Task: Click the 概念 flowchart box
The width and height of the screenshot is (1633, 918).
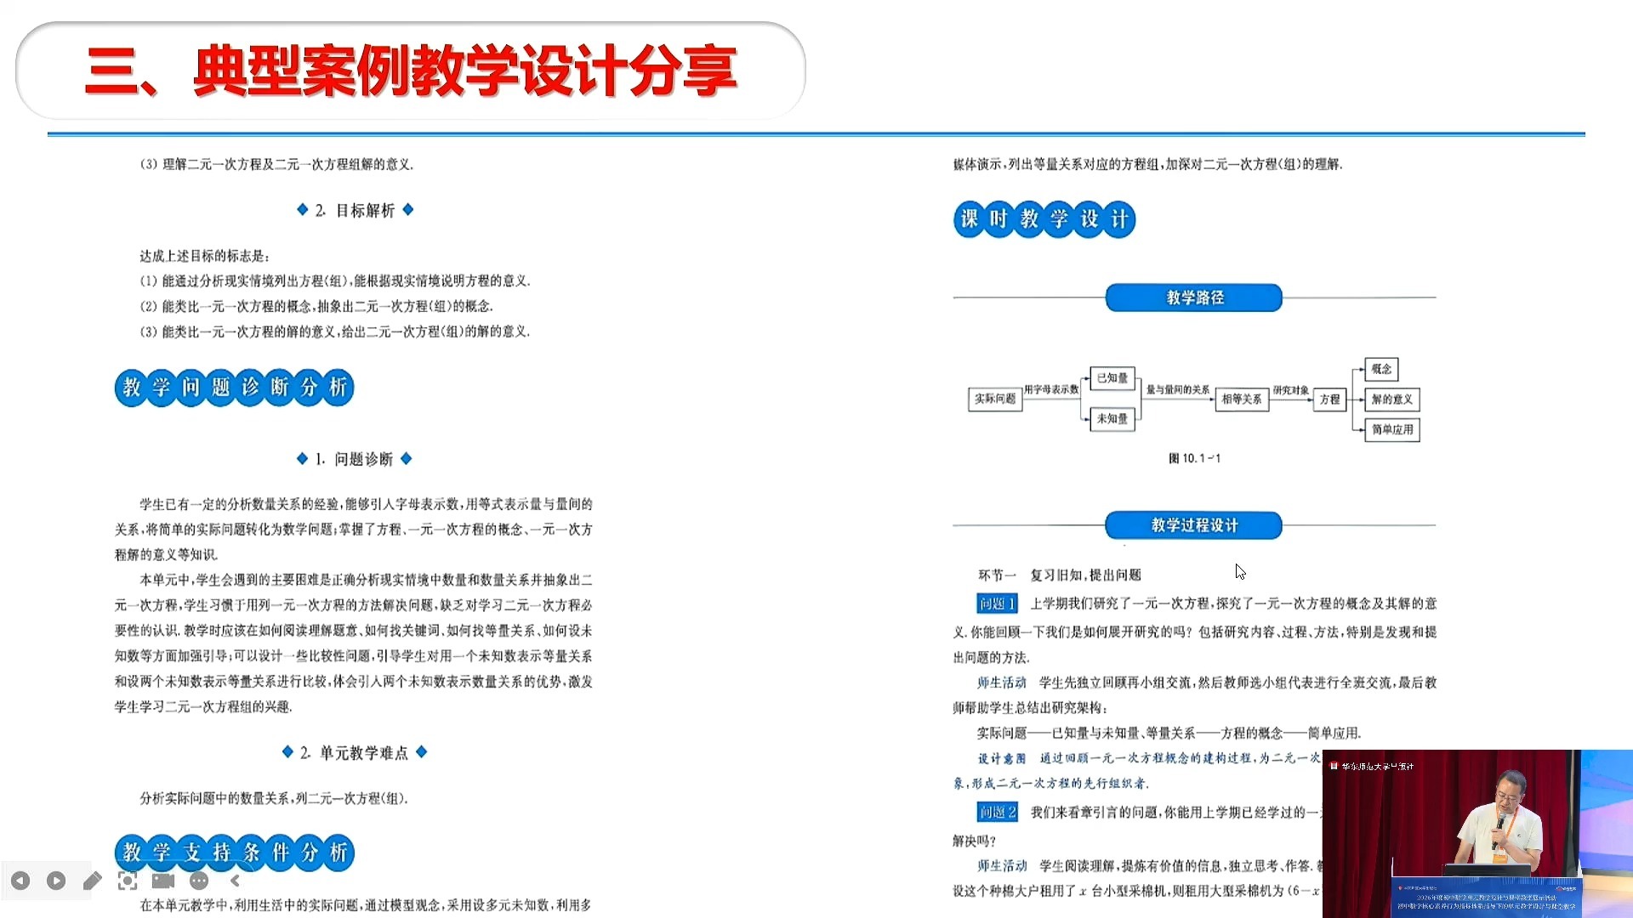Action: coord(1382,369)
